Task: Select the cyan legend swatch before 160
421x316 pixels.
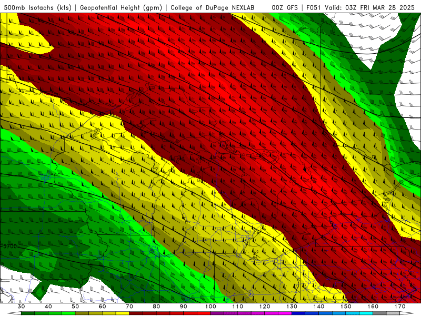Action: tap(366, 313)
